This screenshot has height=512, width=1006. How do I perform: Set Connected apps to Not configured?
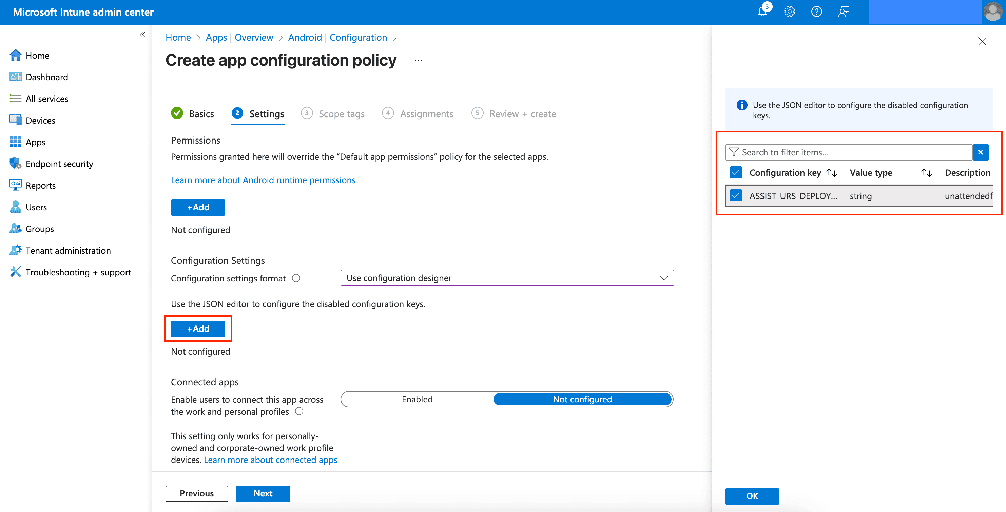coord(582,399)
